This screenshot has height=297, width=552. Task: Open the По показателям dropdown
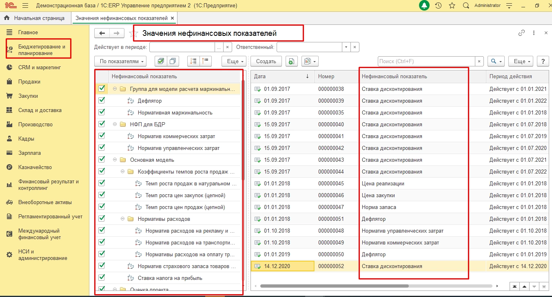(x=120, y=61)
